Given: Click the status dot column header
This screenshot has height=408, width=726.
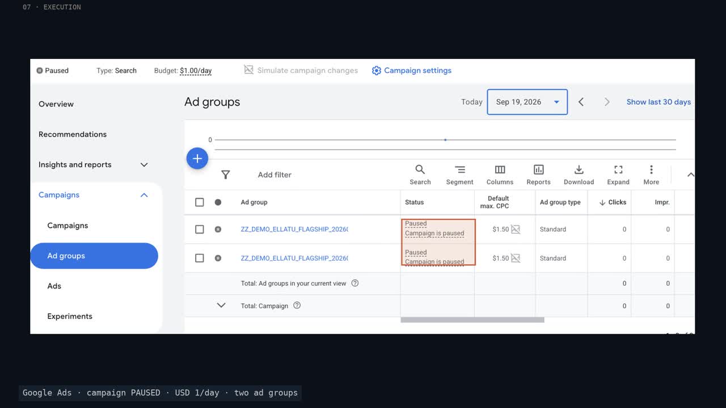Looking at the screenshot, I should 218,202.
